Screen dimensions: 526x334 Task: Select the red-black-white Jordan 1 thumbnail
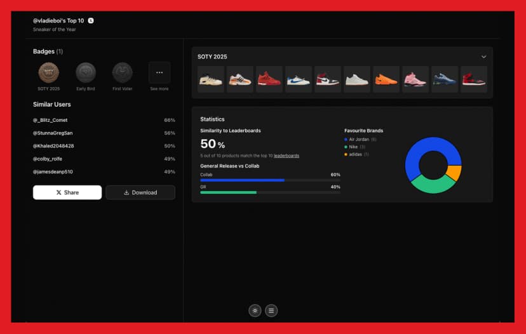(328, 79)
